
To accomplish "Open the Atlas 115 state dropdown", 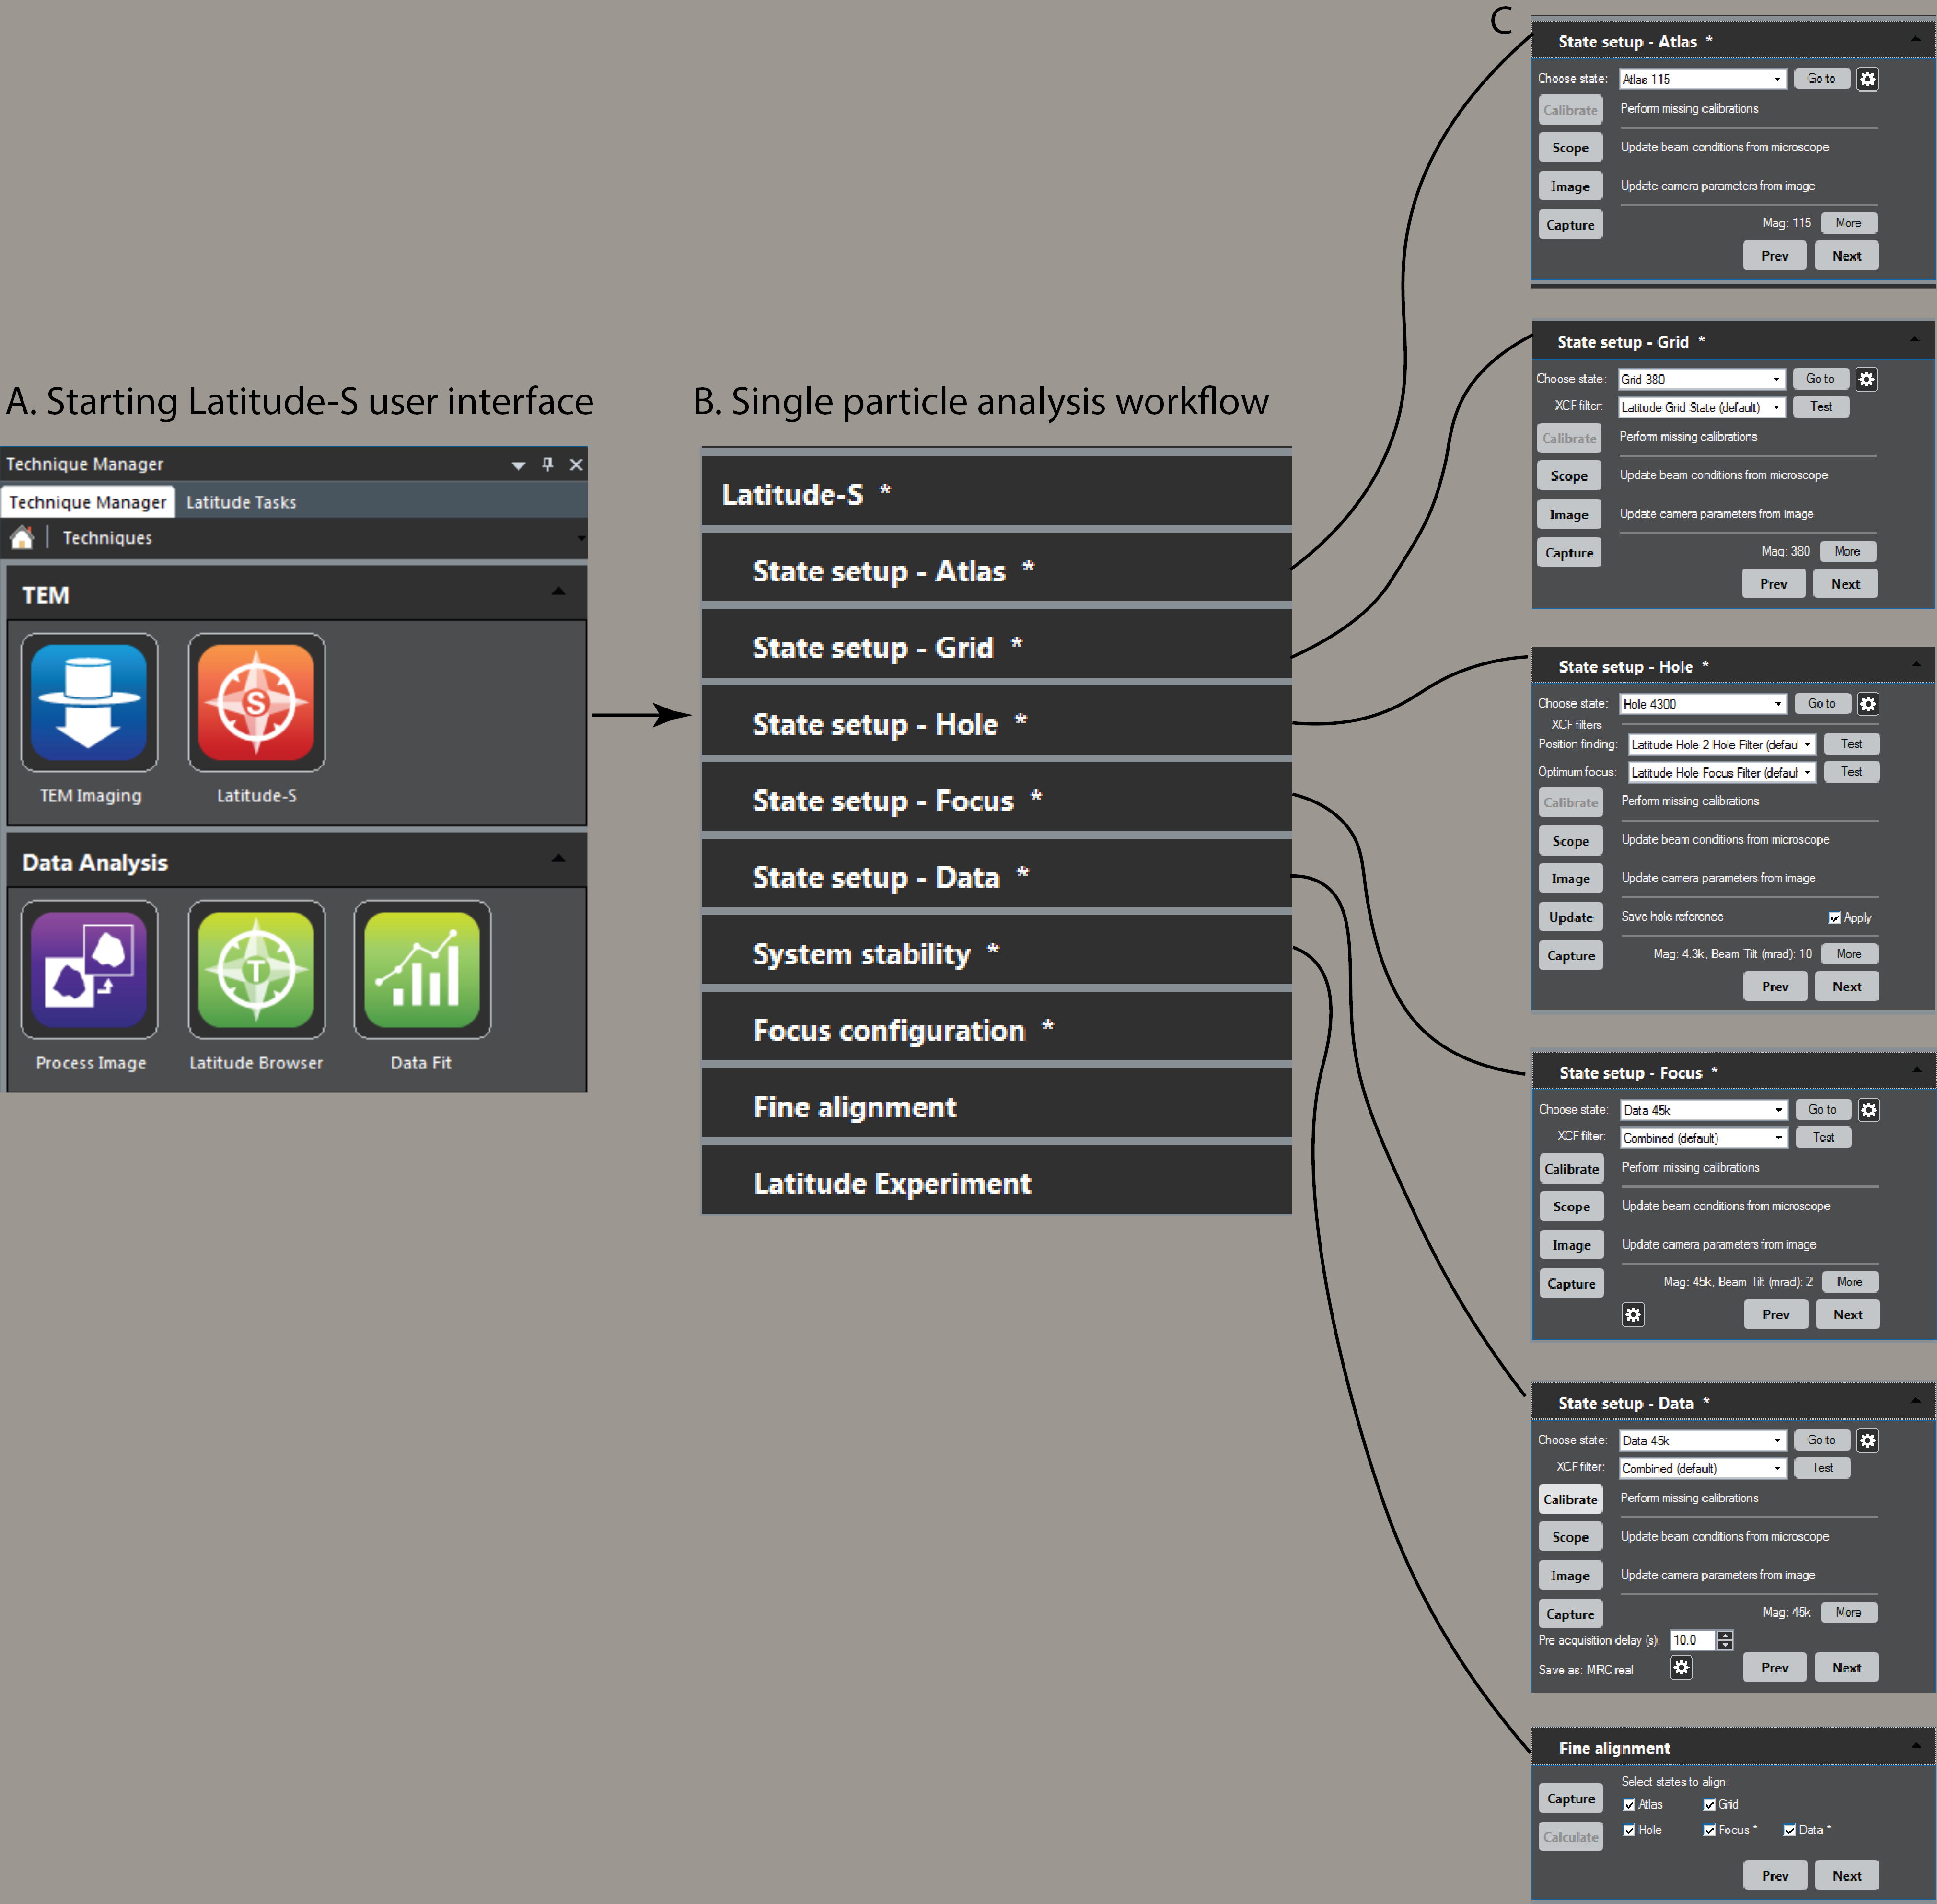I will (x=1776, y=79).
